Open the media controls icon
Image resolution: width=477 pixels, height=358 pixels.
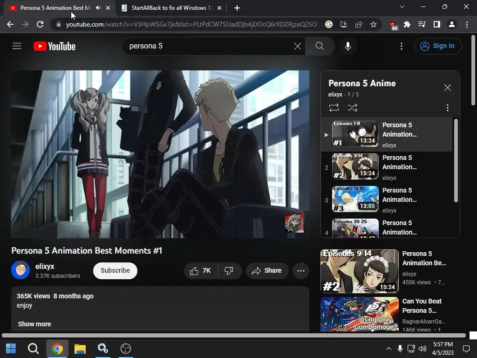click(422, 24)
